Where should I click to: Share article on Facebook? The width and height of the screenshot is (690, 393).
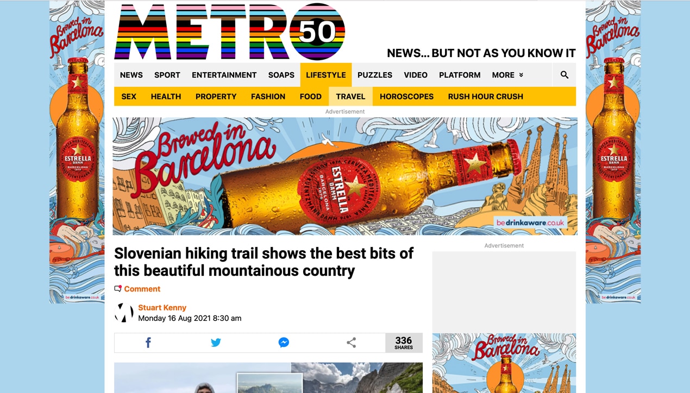(x=148, y=343)
